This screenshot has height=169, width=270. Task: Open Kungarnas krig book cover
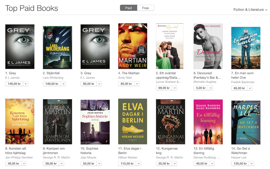(x=171, y=122)
